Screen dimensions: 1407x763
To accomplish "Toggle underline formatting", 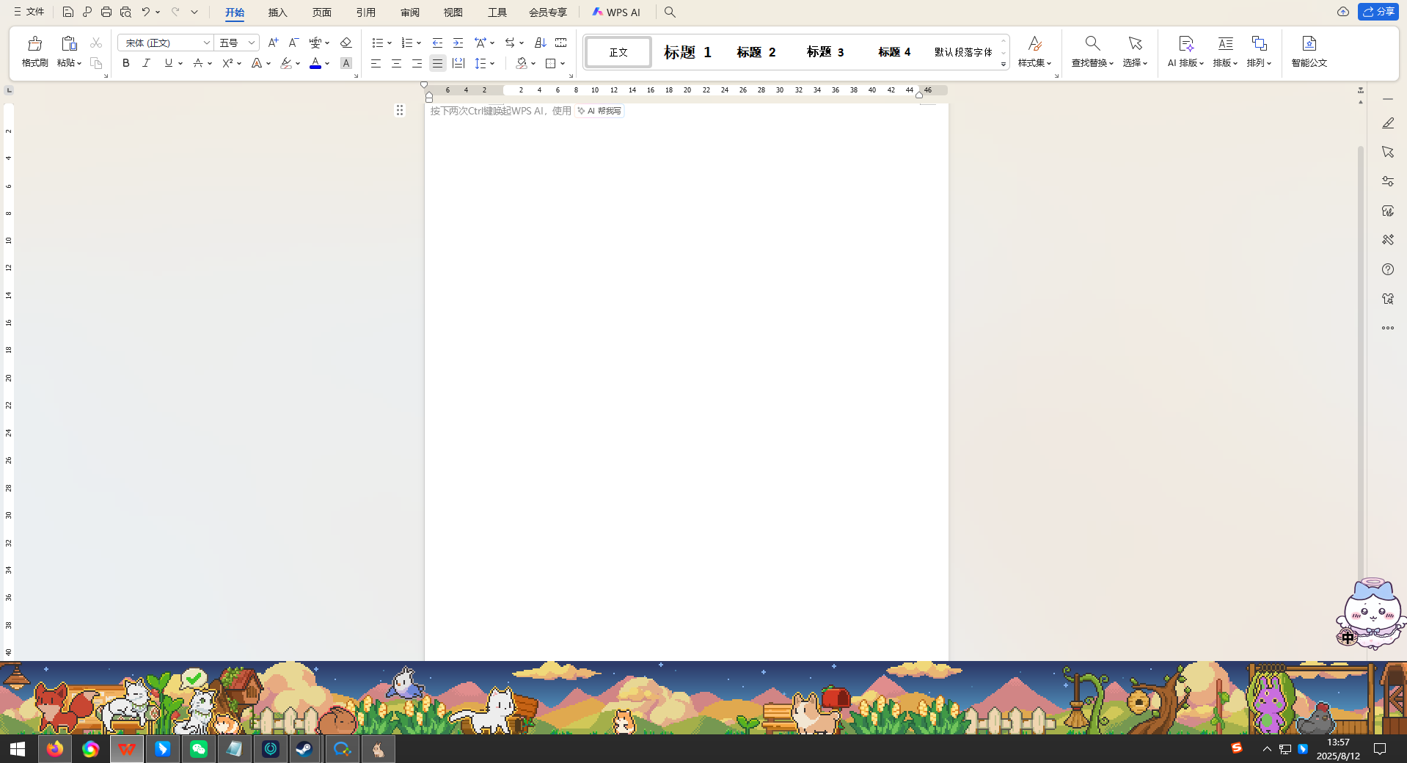I will click(x=169, y=63).
